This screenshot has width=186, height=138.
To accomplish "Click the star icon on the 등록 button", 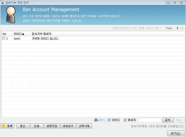I will (3, 126).
